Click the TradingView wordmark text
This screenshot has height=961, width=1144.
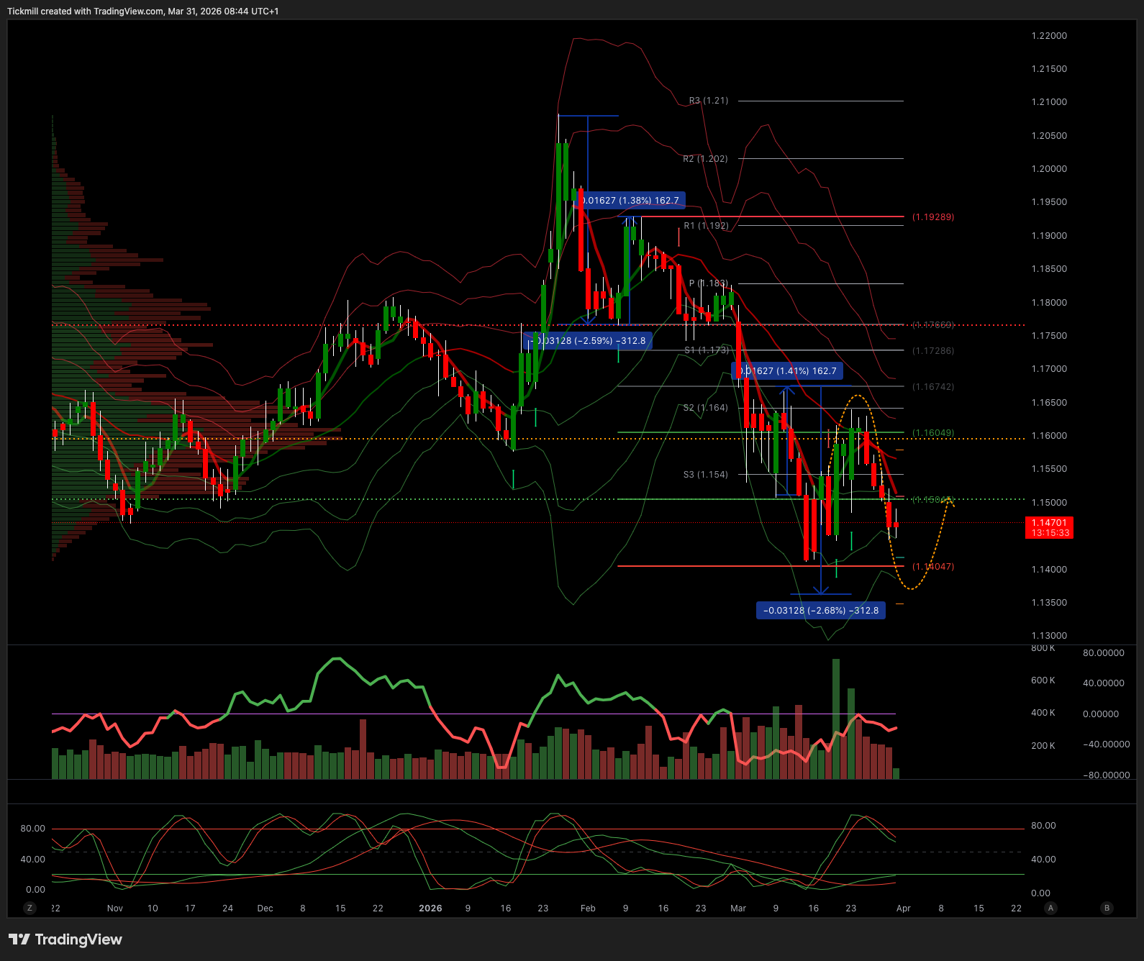pyautogui.click(x=78, y=939)
